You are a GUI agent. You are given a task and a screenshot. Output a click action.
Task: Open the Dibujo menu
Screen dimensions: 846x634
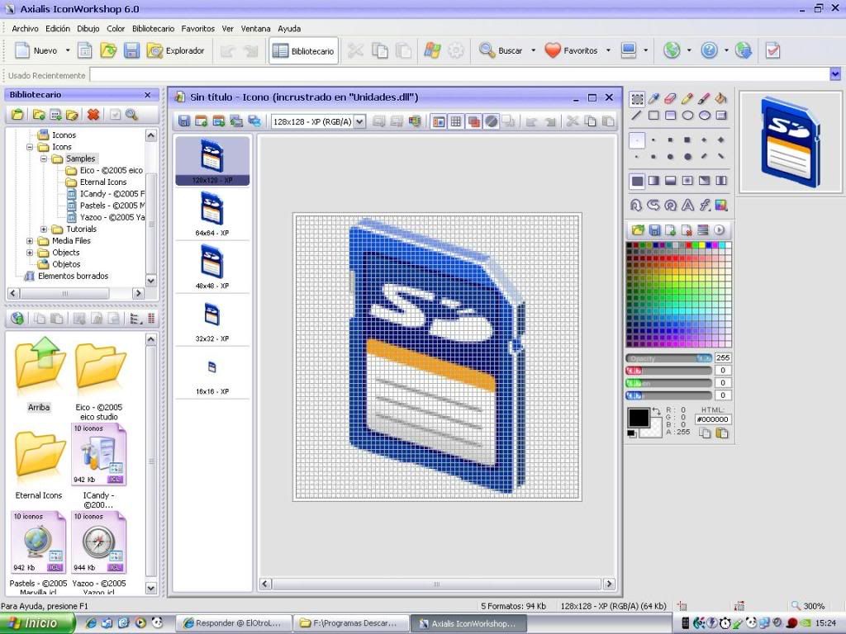tap(88, 29)
